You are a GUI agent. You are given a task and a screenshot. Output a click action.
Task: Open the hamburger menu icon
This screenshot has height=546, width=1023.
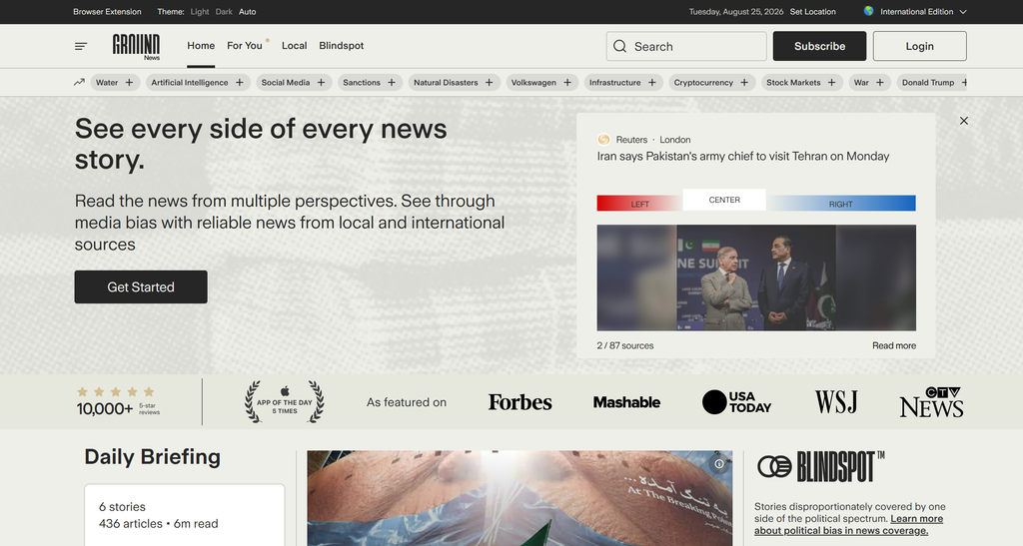tap(81, 46)
